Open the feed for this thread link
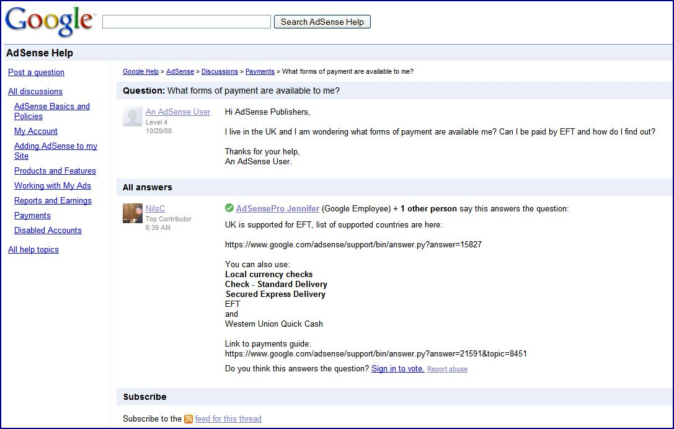 228,418
